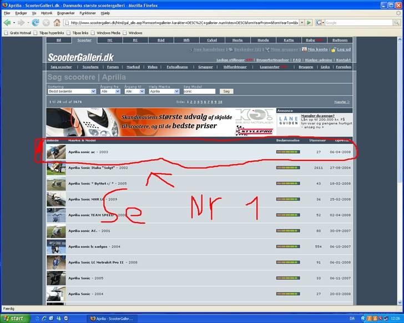Click the Næste next-page link
The width and height of the screenshot is (404, 323).
[x=342, y=102]
